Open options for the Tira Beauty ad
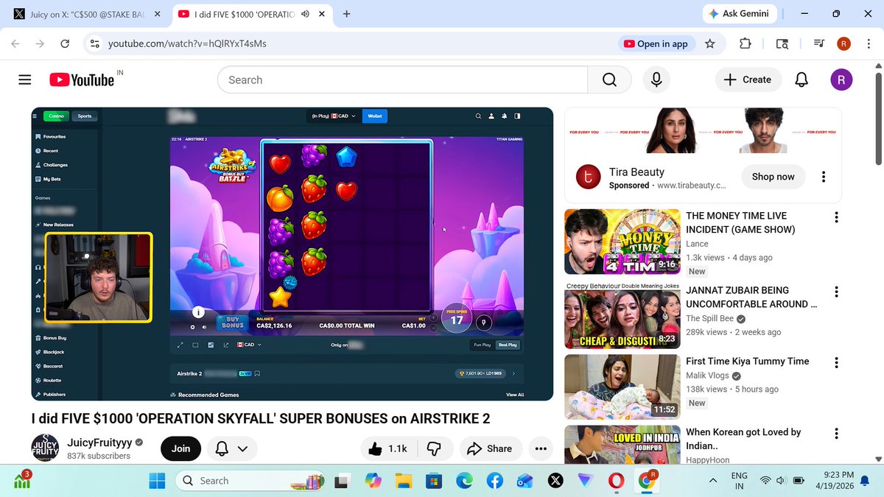Viewport: 884px width, 497px height. tap(824, 177)
